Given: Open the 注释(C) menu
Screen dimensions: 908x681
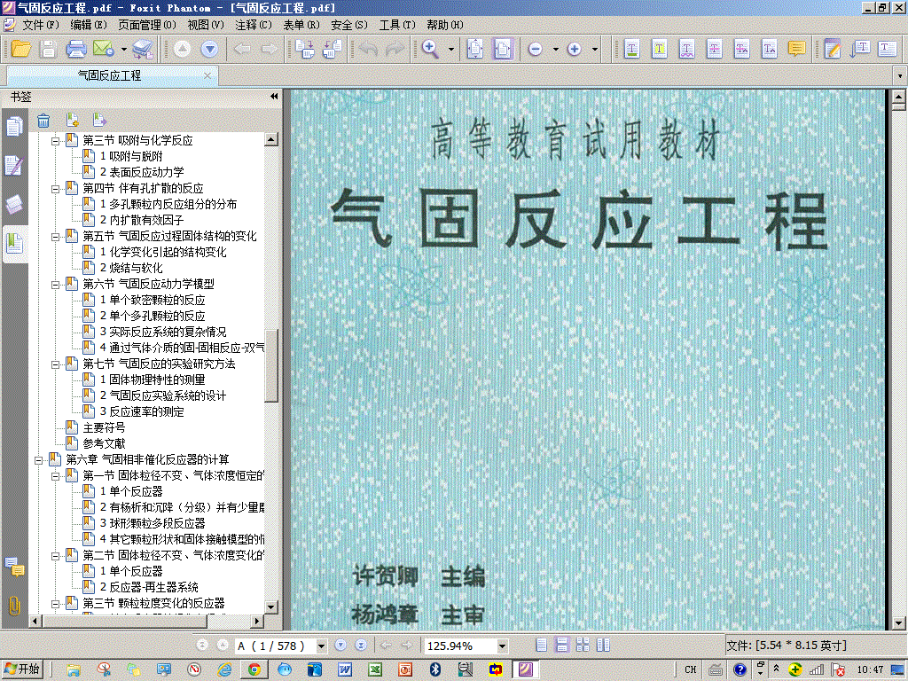Looking at the screenshot, I should pos(253,25).
